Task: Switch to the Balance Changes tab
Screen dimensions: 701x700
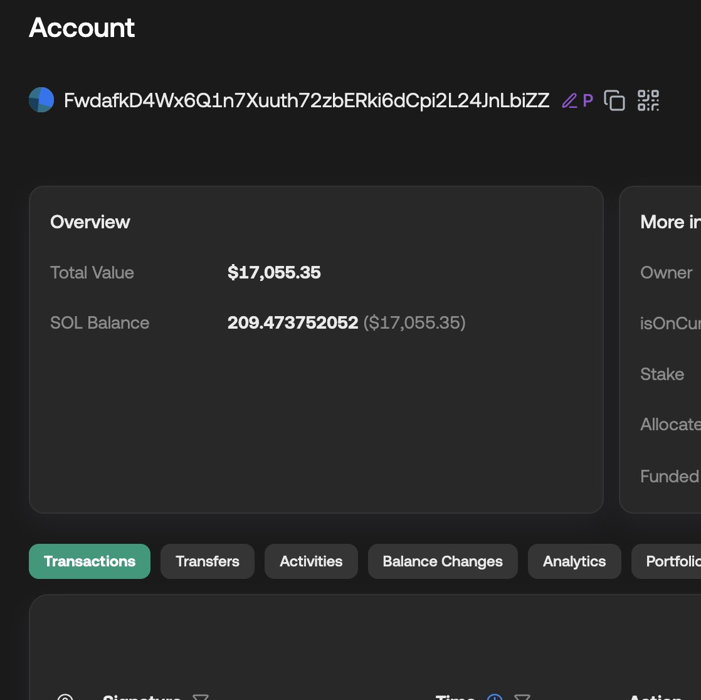Action: coord(443,561)
